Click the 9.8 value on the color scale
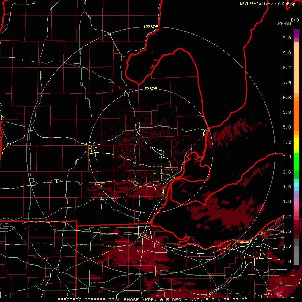302x302 pixels. coord(287,38)
